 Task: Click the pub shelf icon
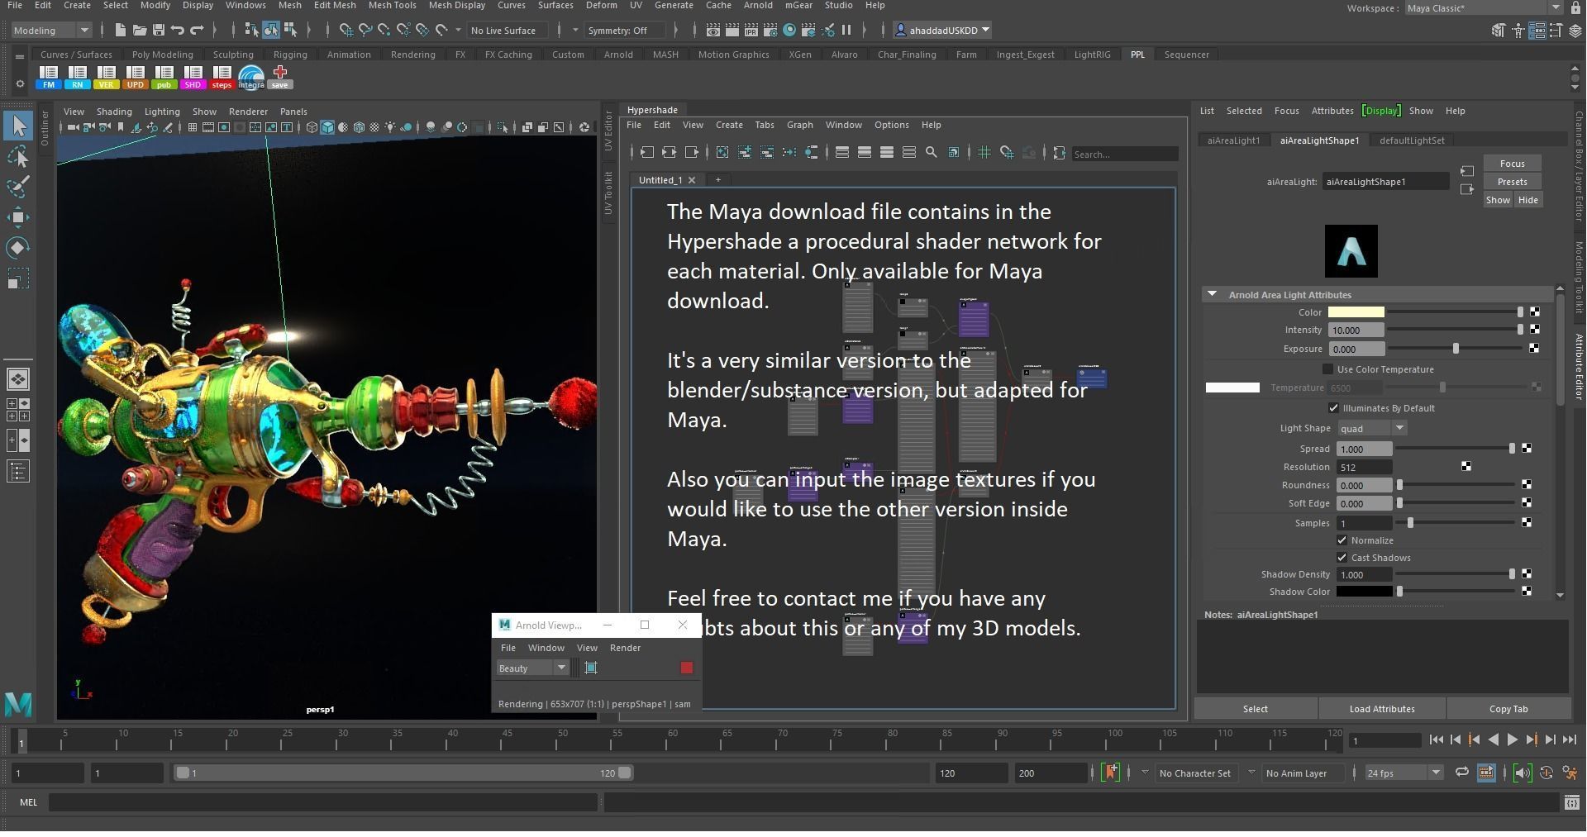tap(164, 78)
